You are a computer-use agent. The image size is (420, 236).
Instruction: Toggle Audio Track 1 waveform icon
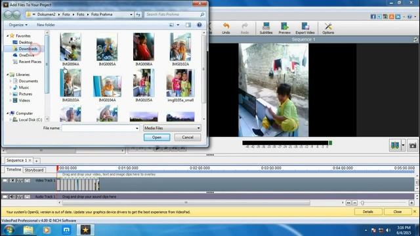[20, 197]
